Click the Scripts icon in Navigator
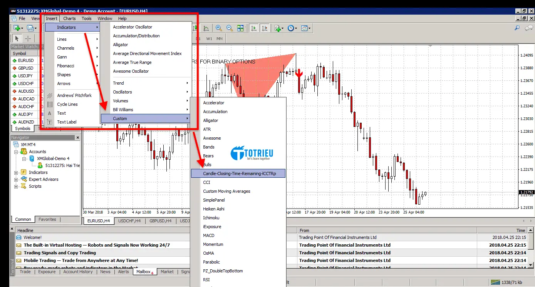Image resolution: width=535 pixels, height=287 pixels. pos(23,186)
